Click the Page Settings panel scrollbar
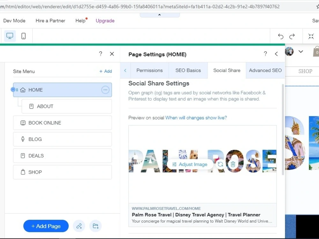Viewport: 319px width, 239px height. pos(283,129)
